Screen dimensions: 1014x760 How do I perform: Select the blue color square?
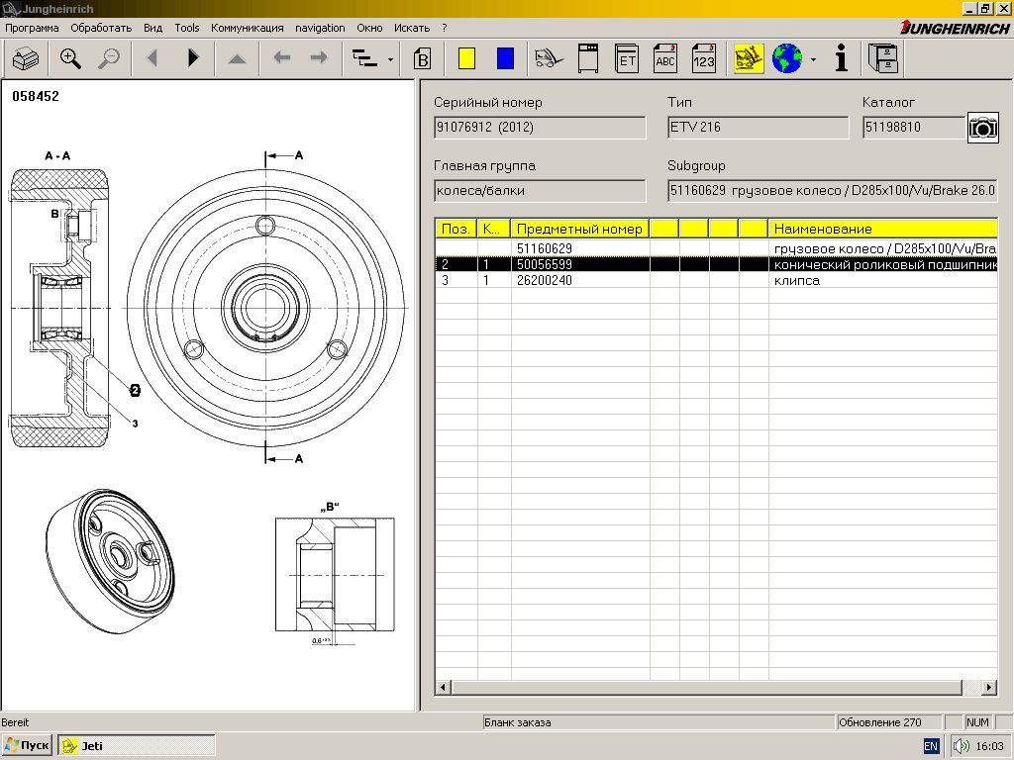point(505,58)
